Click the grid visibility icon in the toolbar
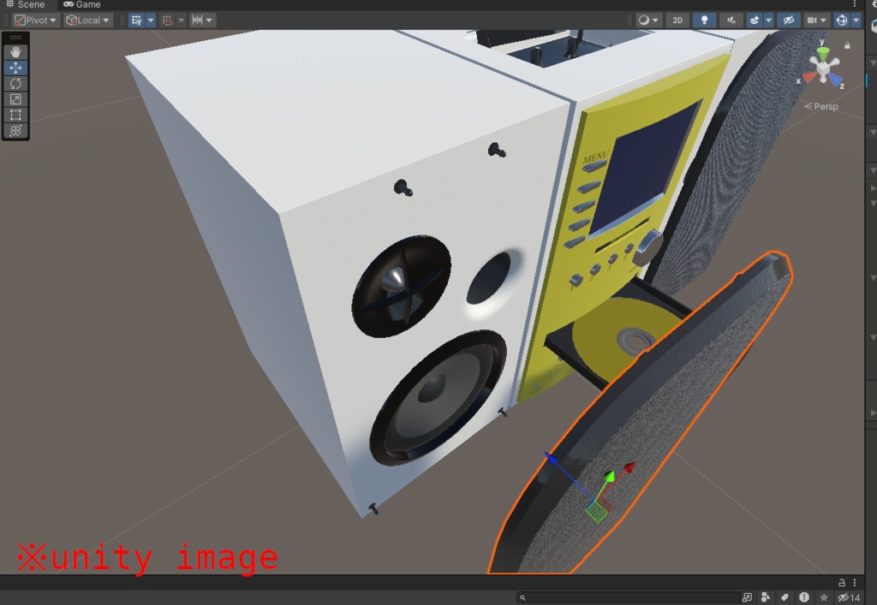 pyautogui.click(x=136, y=19)
